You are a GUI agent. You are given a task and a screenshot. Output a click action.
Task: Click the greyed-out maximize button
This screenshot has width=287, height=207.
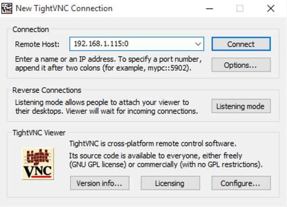coord(240,8)
